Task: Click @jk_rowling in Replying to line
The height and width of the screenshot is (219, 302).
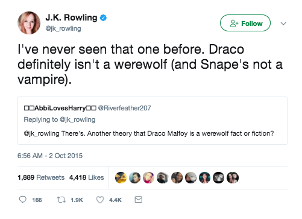Action: point(78,119)
